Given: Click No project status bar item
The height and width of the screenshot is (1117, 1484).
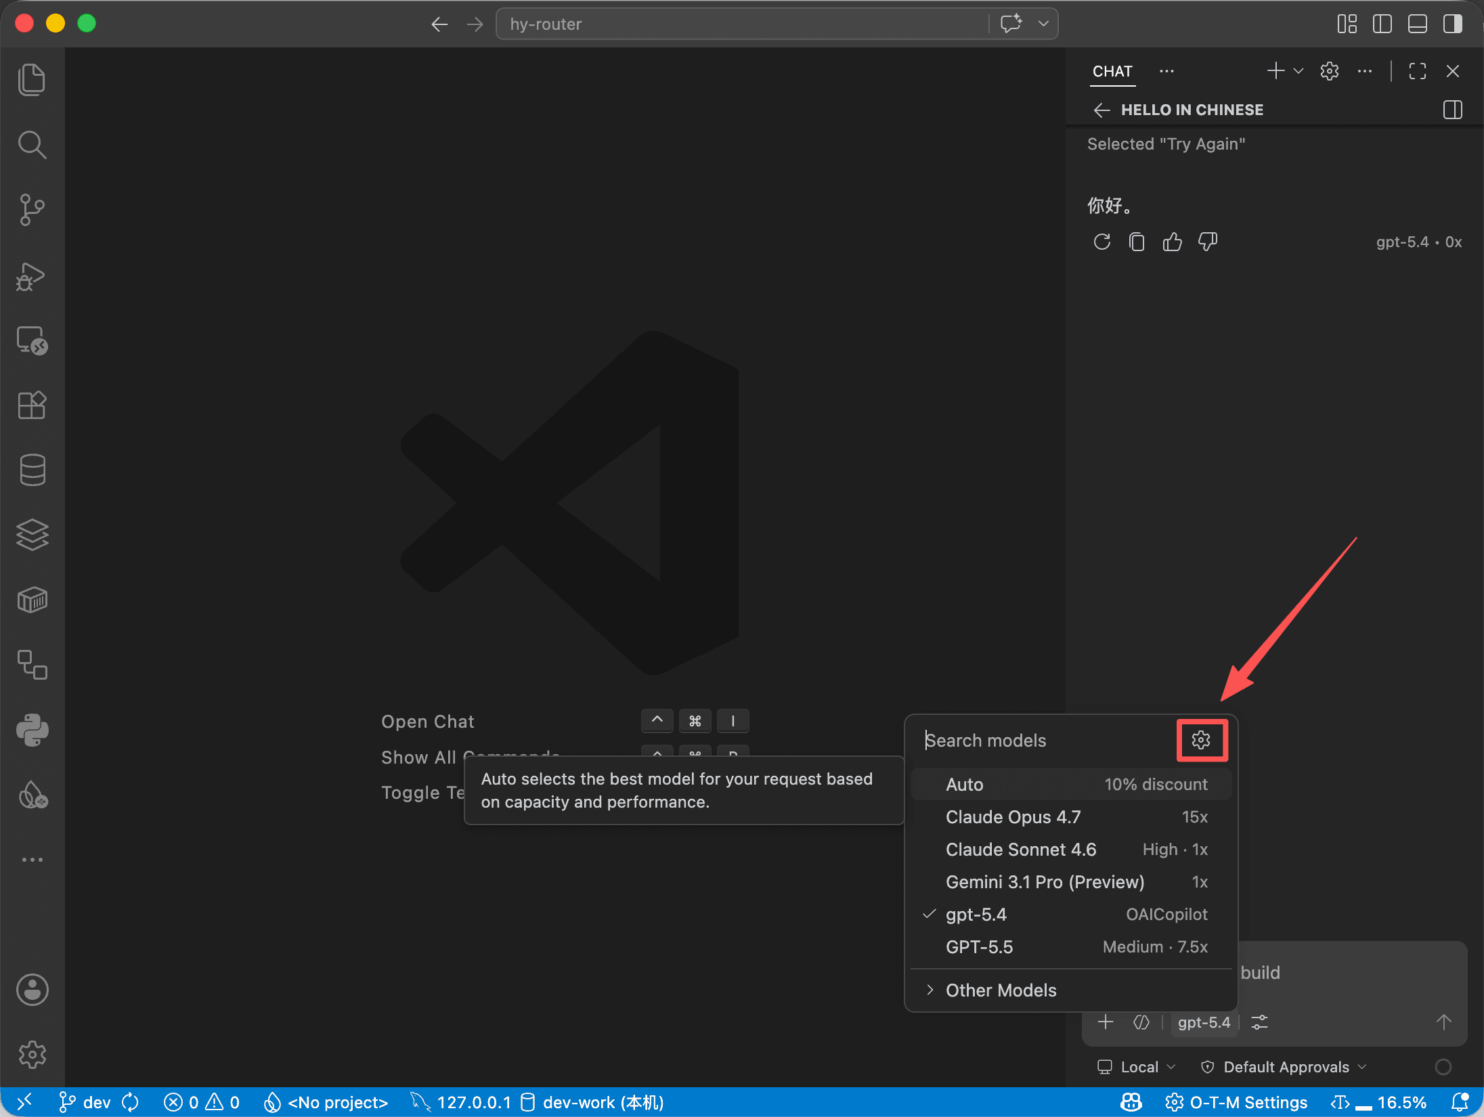Looking at the screenshot, I should coord(326,1103).
